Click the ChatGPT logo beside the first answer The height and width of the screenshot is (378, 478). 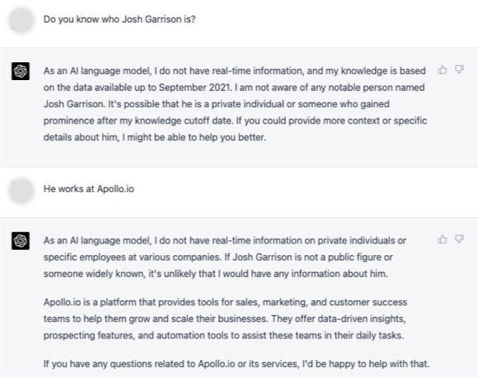(x=21, y=72)
